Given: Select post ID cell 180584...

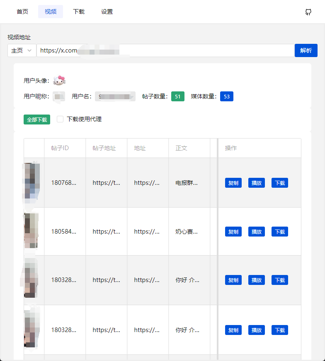Looking at the screenshot, I should tap(64, 232).
